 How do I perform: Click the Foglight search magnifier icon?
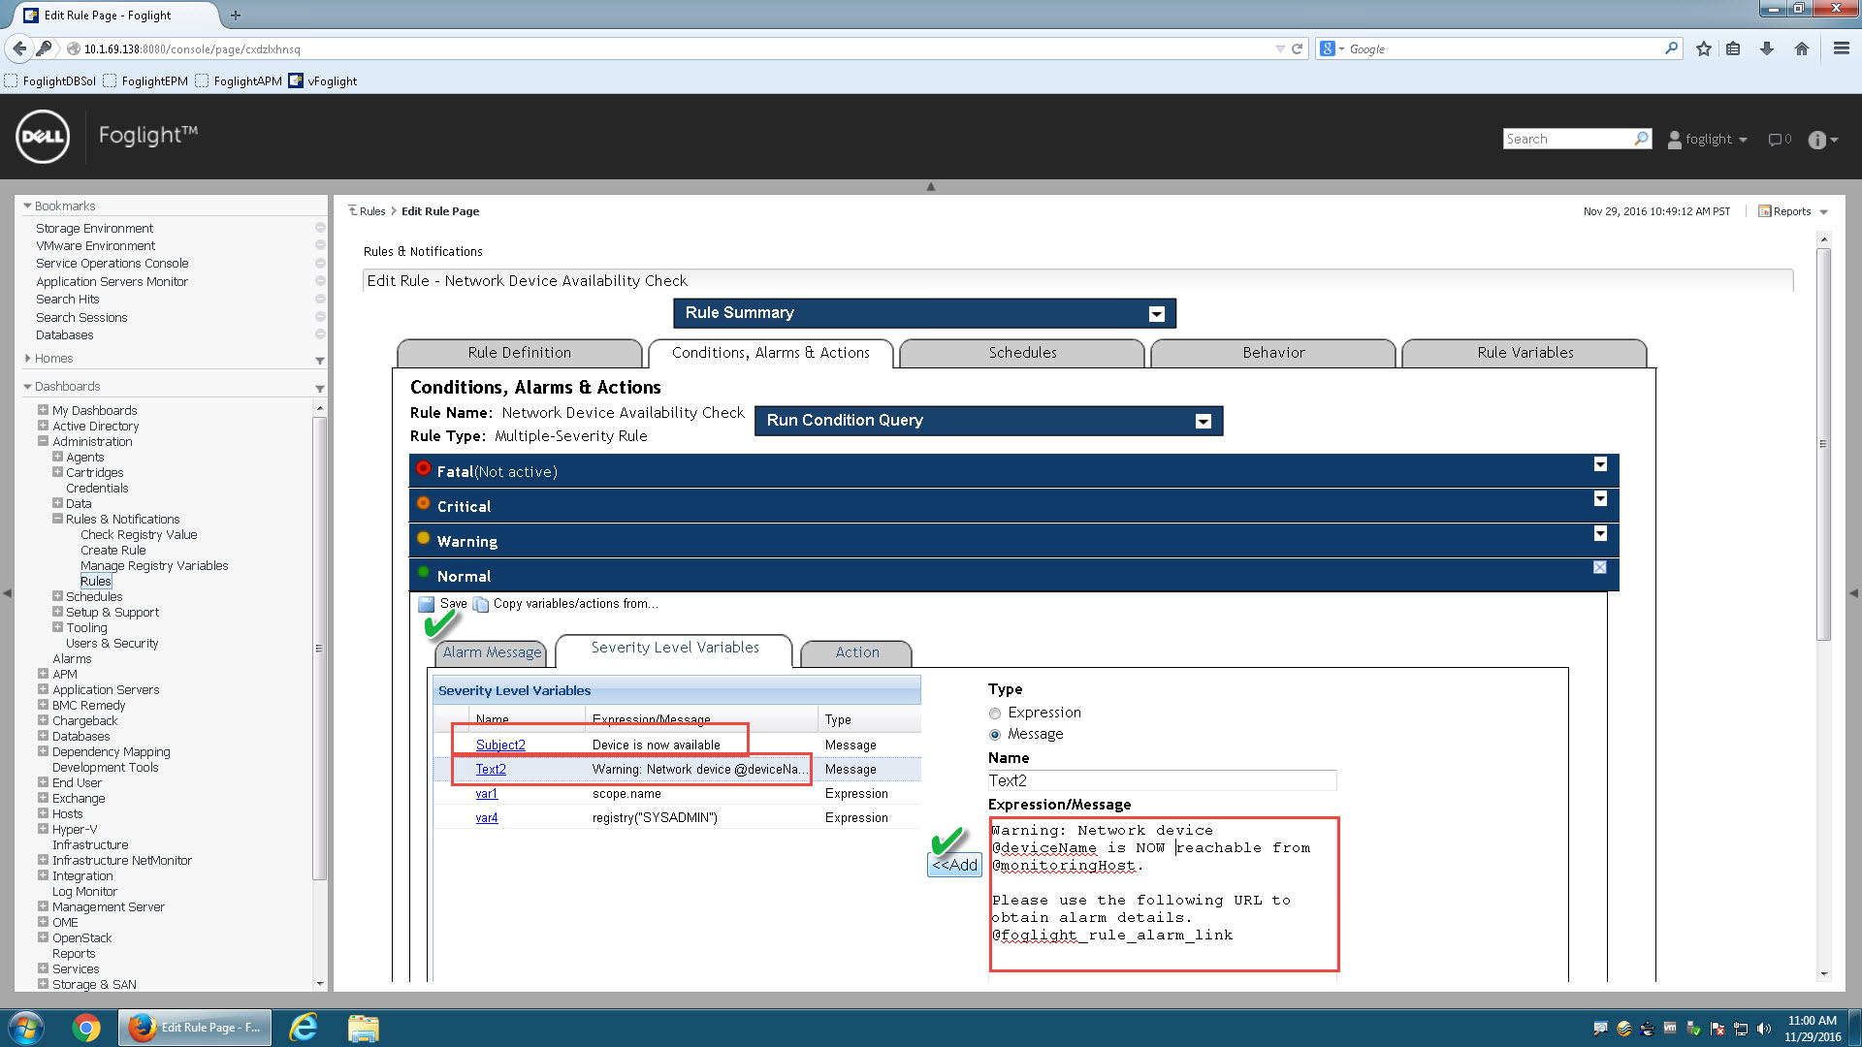(1641, 139)
